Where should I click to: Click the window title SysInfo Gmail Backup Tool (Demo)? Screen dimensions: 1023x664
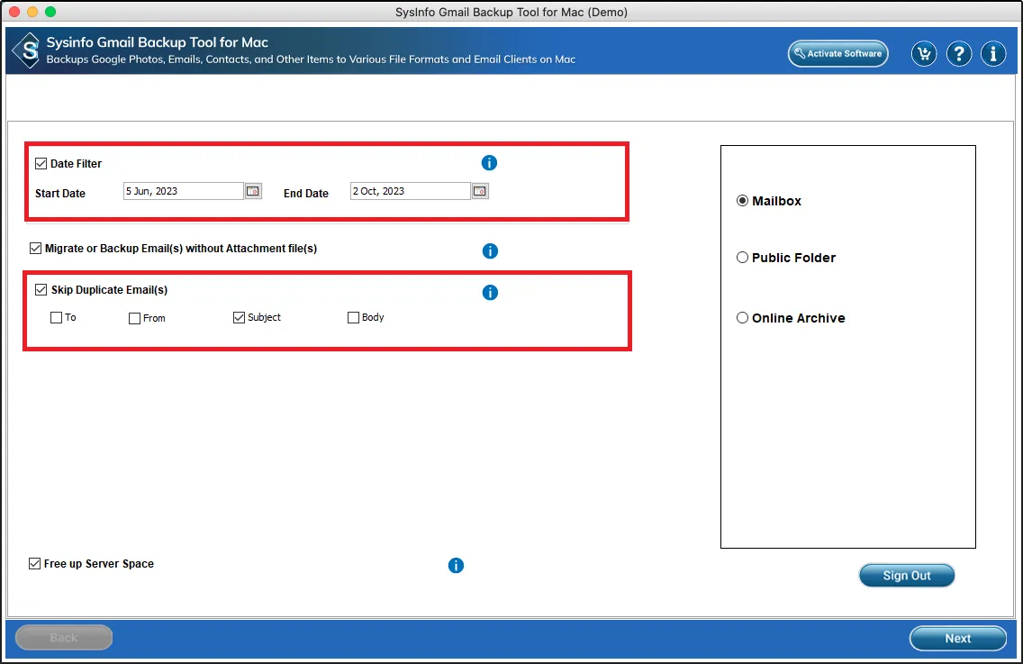tap(511, 12)
